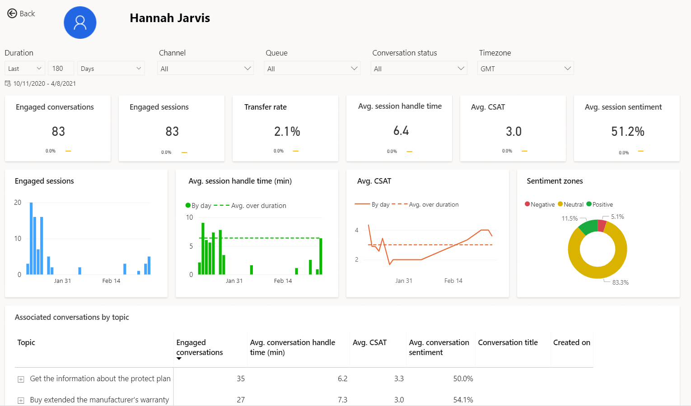Expand the protect plan topic row
The height and width of the screenshot is (406, 691).
point(20,379)
